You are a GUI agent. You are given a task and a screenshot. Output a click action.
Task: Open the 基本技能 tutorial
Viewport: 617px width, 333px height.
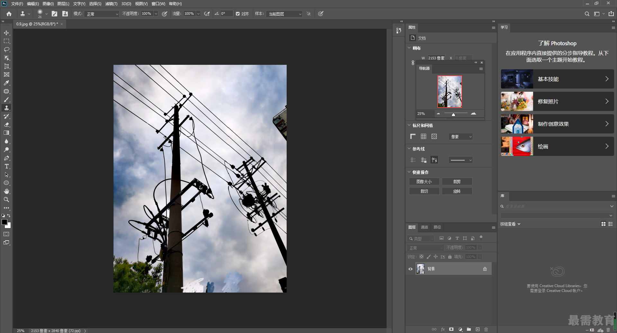click(557, 79)
